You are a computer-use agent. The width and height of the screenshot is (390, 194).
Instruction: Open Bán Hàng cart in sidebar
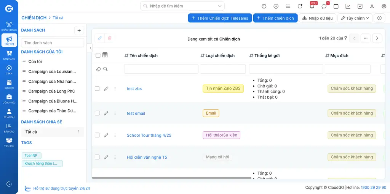point(9,55)
